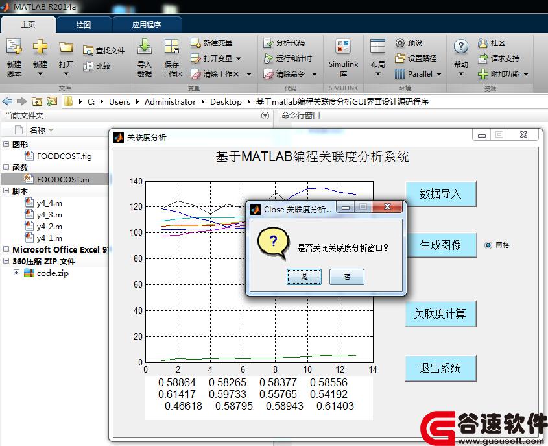Click the 导入数据 (Import Data) icon
Screen dimensions: 548x446
[145, 46]
